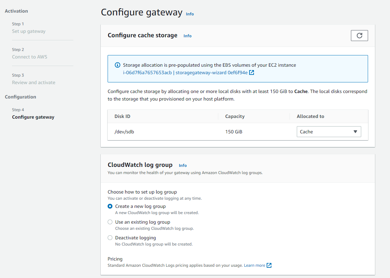The image size is (390, 278).
Task: Click Info link beside Configure cache storage
Action: (187, 36)
